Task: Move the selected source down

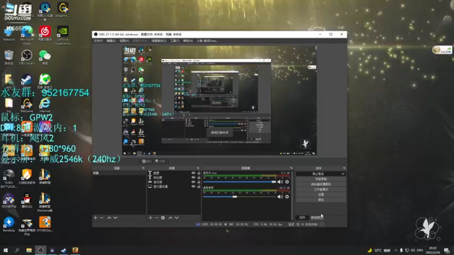Action: click(x=176, y=218)
